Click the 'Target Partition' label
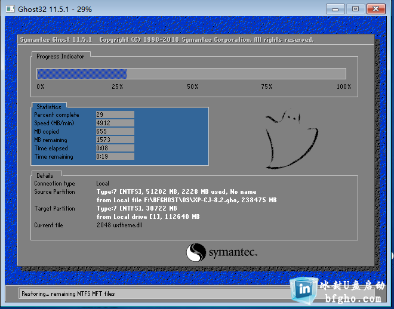 (x=54, y=209)
